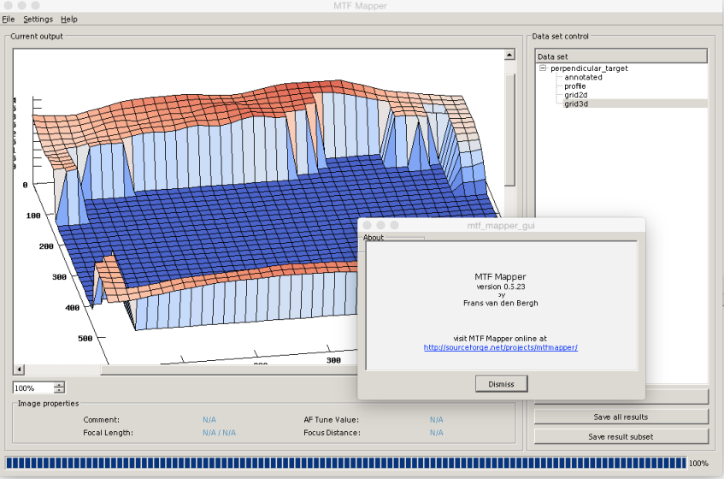This screenshot has height=479, width=724.
Task: Click the zoom percentage input field
Action: click(33, 388)
